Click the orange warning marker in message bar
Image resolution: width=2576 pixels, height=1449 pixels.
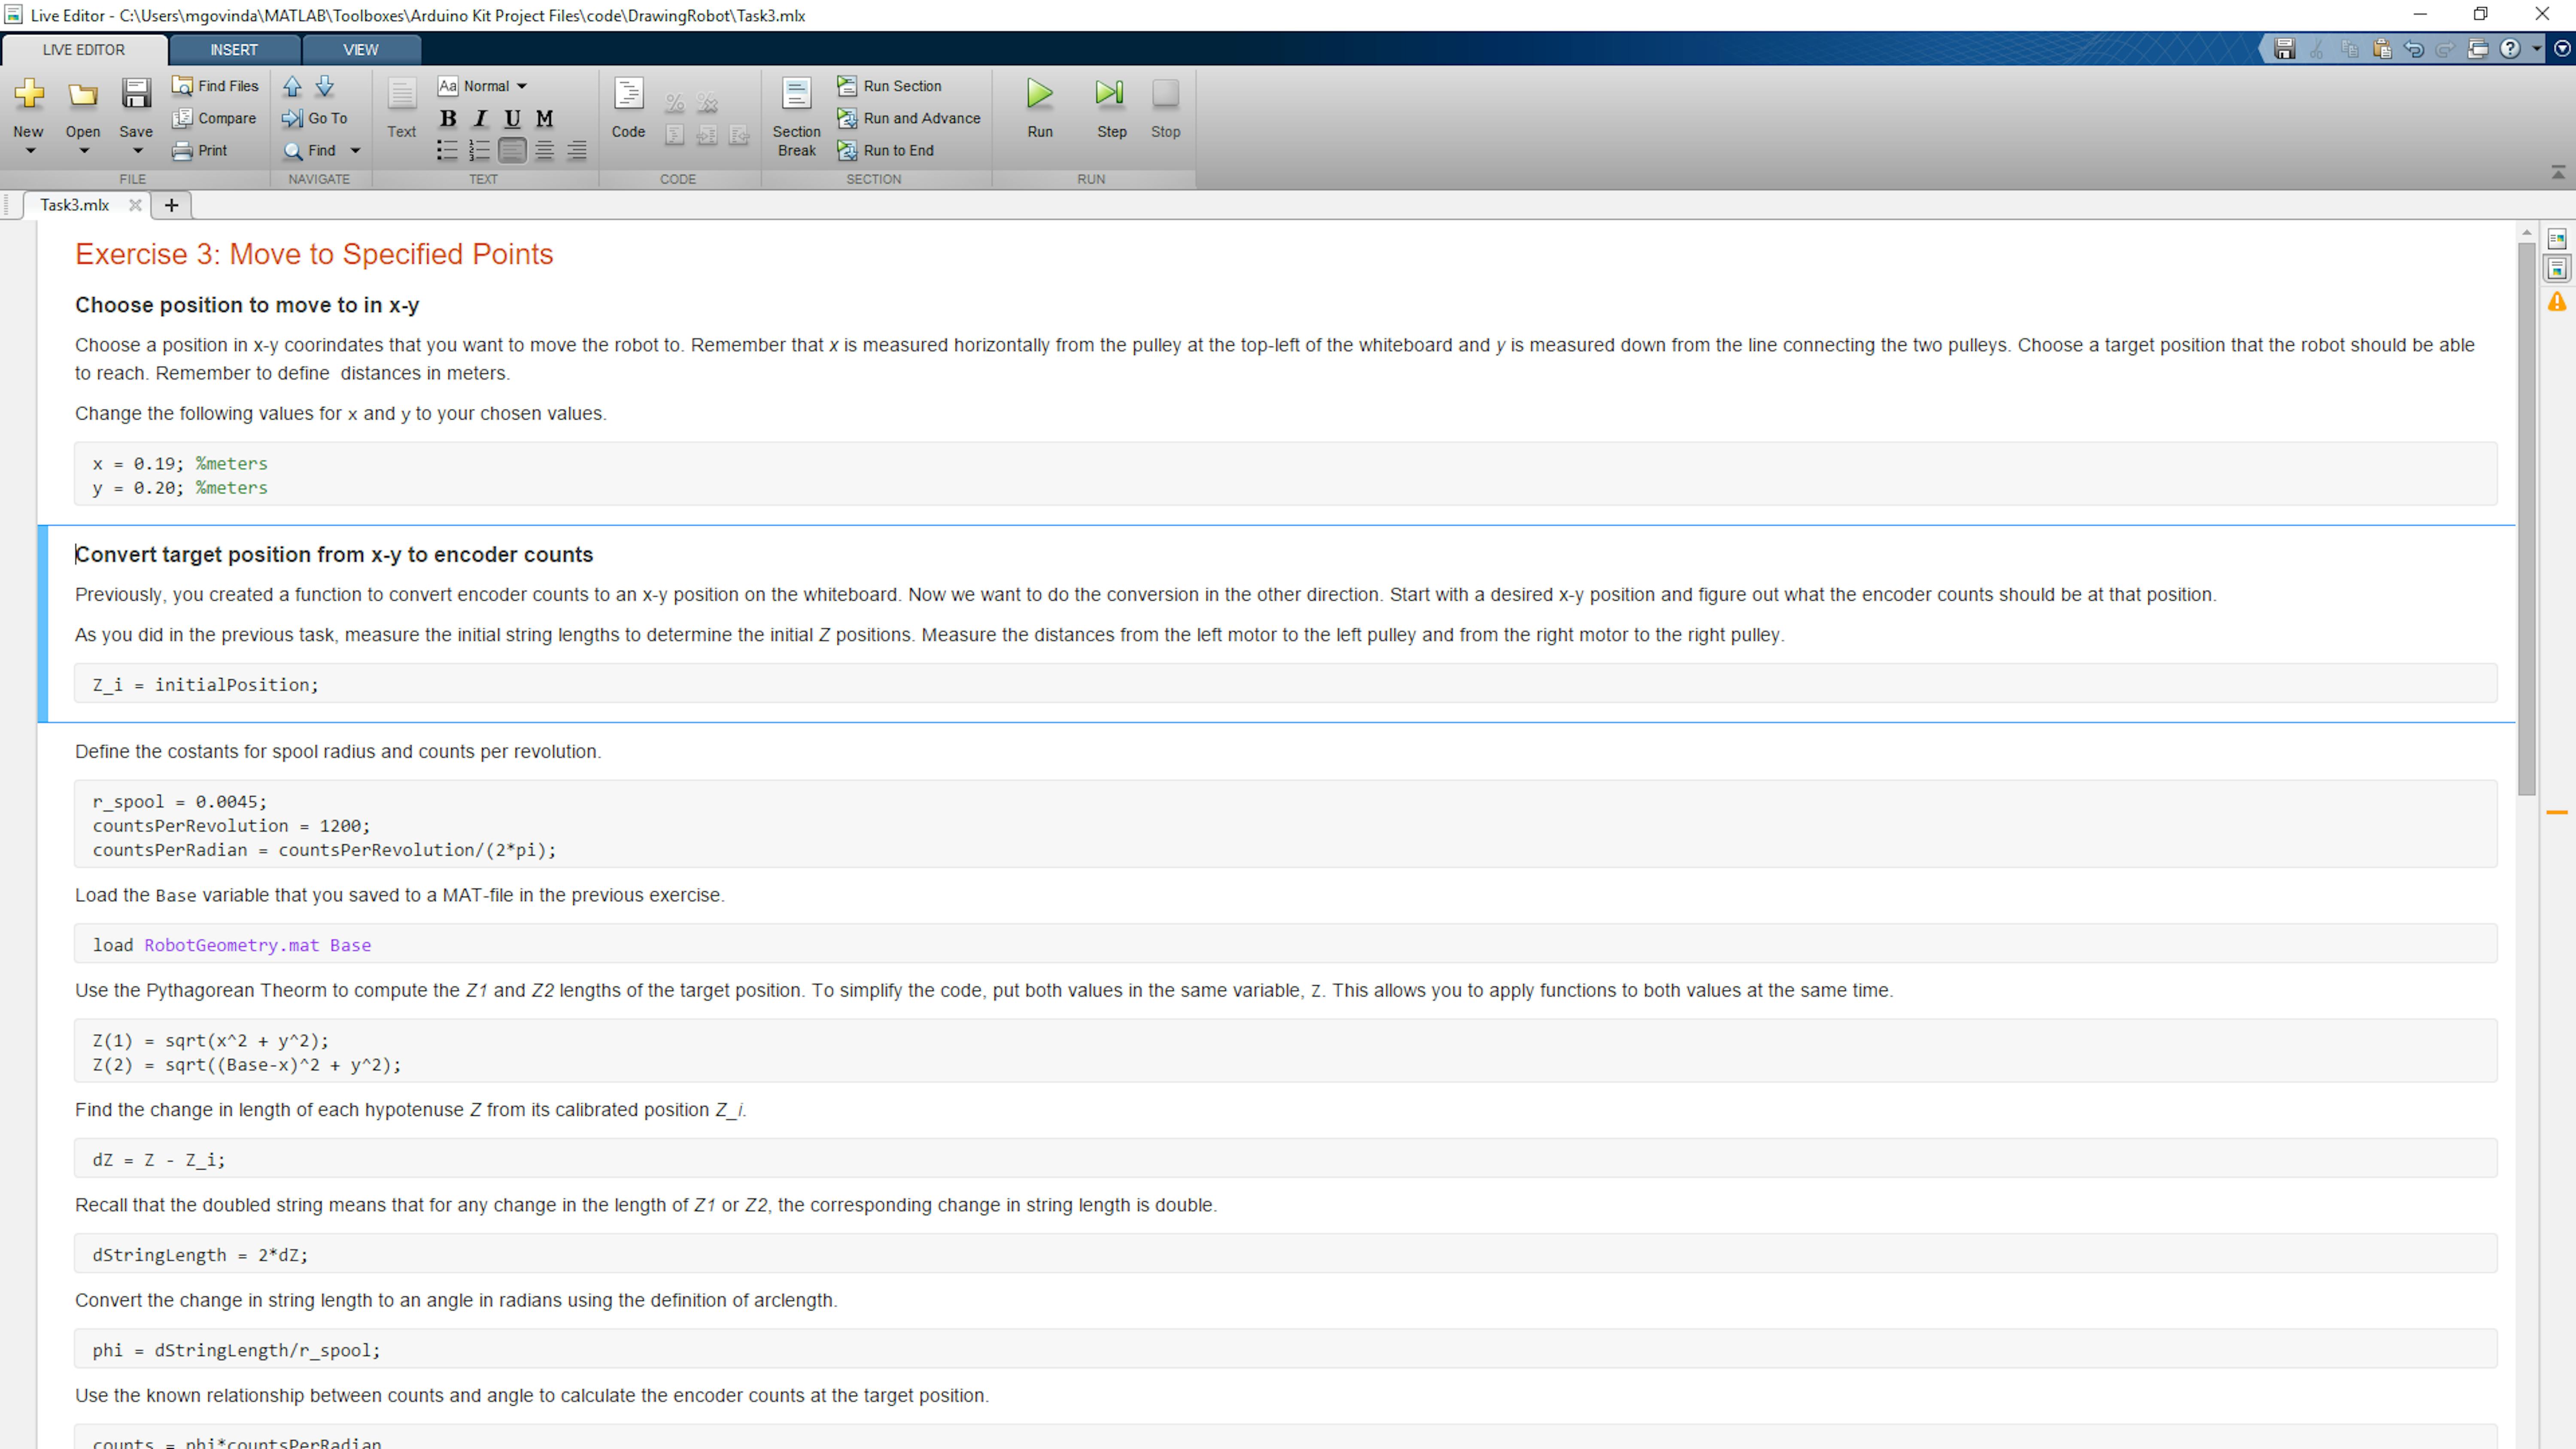click(2557, 813)
